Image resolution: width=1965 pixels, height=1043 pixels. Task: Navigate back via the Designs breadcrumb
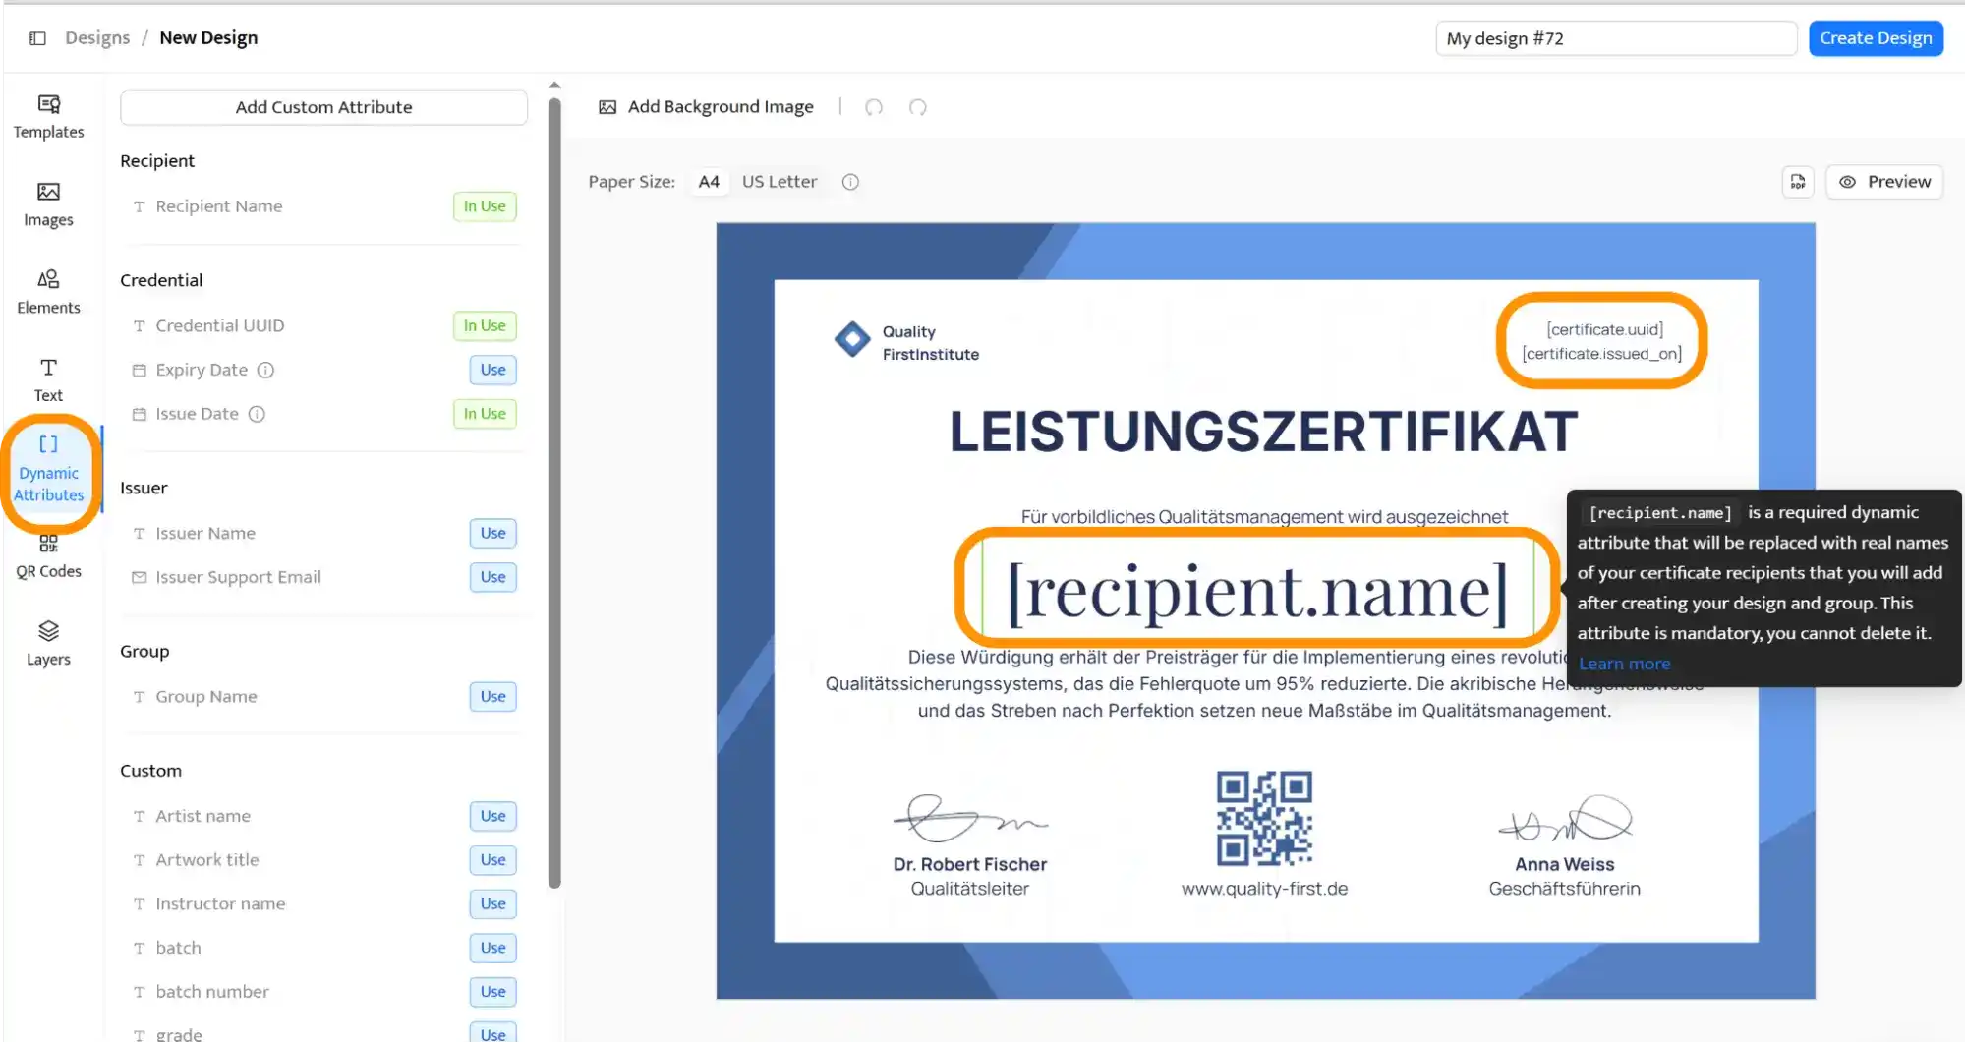tap(96, 37)
